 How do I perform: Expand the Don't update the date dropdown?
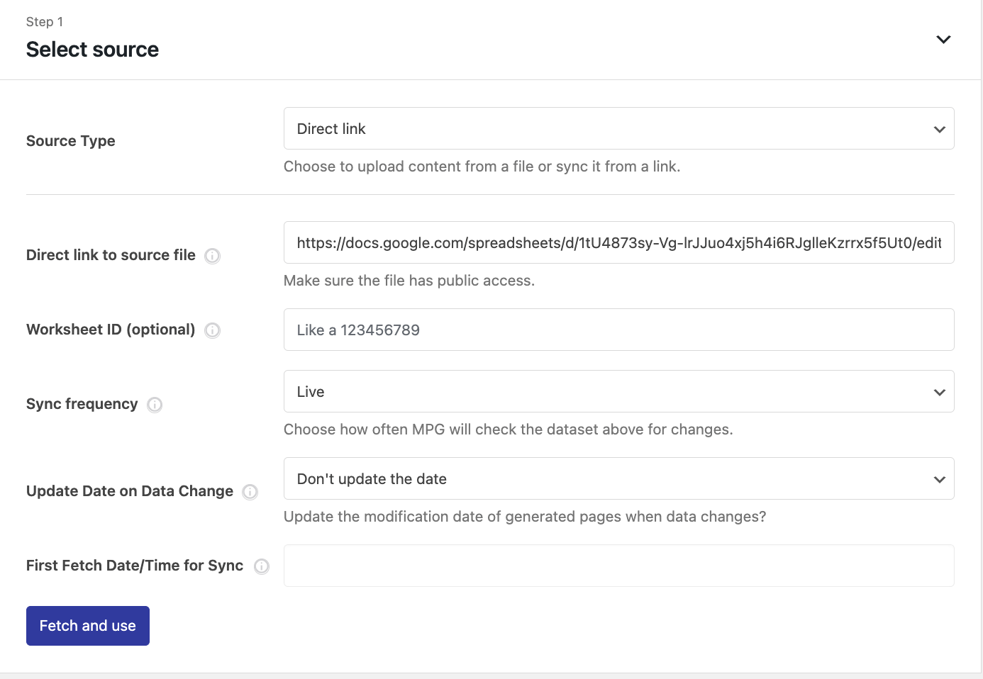pyautogui.click(x=618, y=479)
